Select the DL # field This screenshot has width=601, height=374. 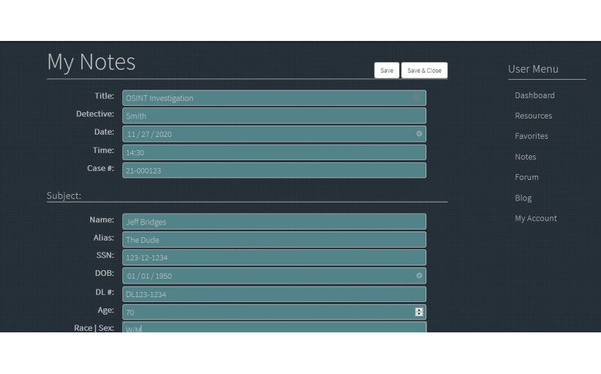point(274,294)
